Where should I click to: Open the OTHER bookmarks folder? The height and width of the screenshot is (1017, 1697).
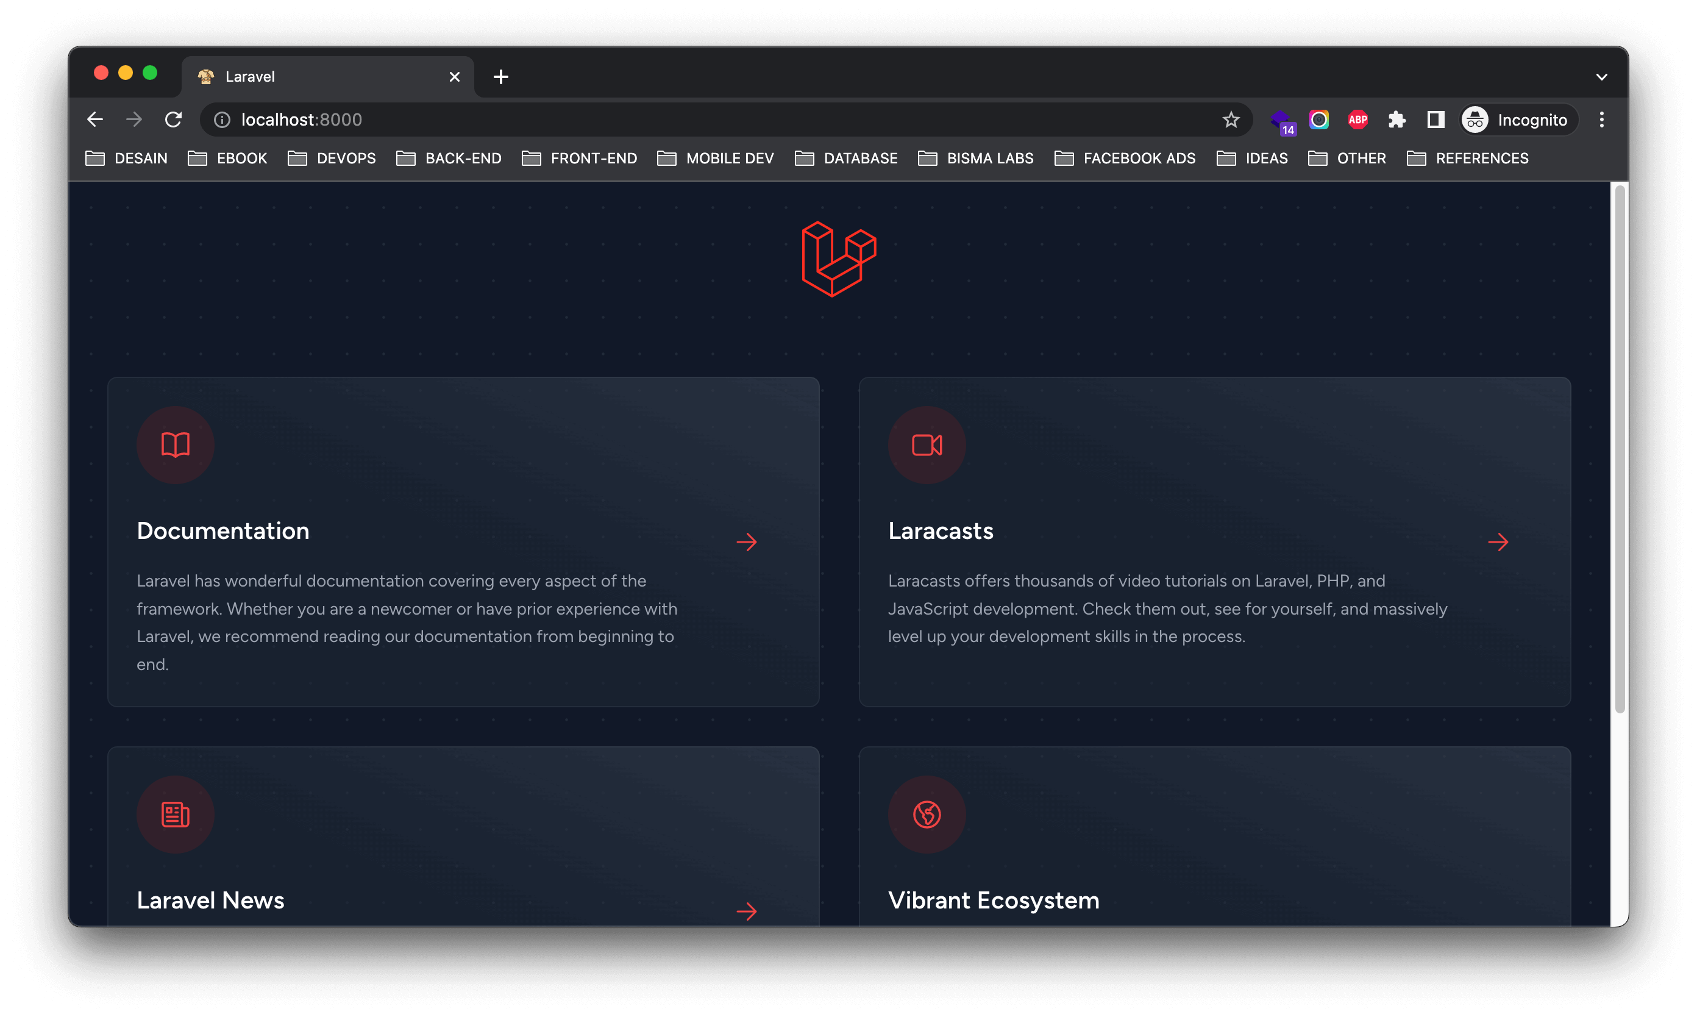point(1347,159)
